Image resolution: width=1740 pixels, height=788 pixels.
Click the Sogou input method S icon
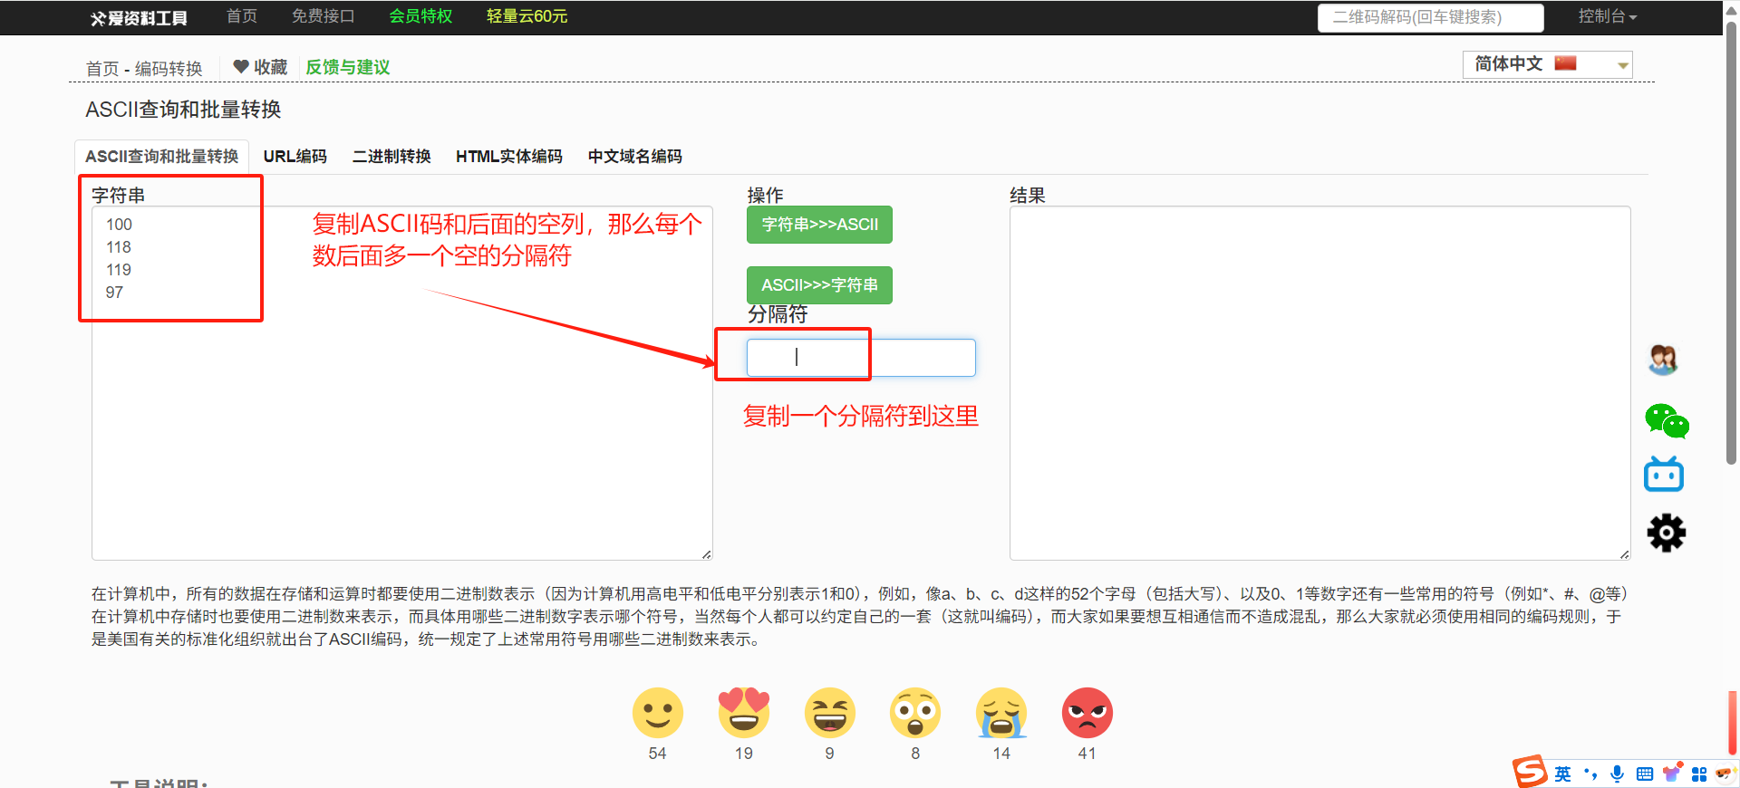(1530, 772)
